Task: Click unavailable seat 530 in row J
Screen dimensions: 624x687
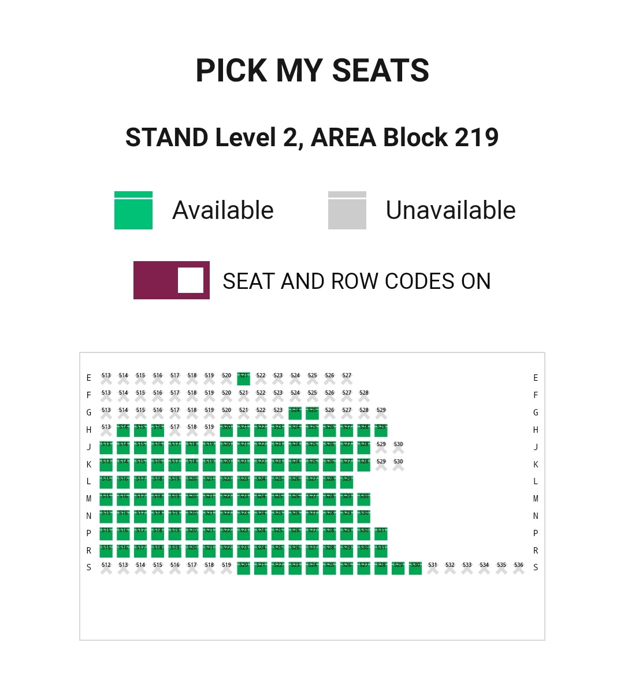Action: pyautogui.click(x=399, y=448)
